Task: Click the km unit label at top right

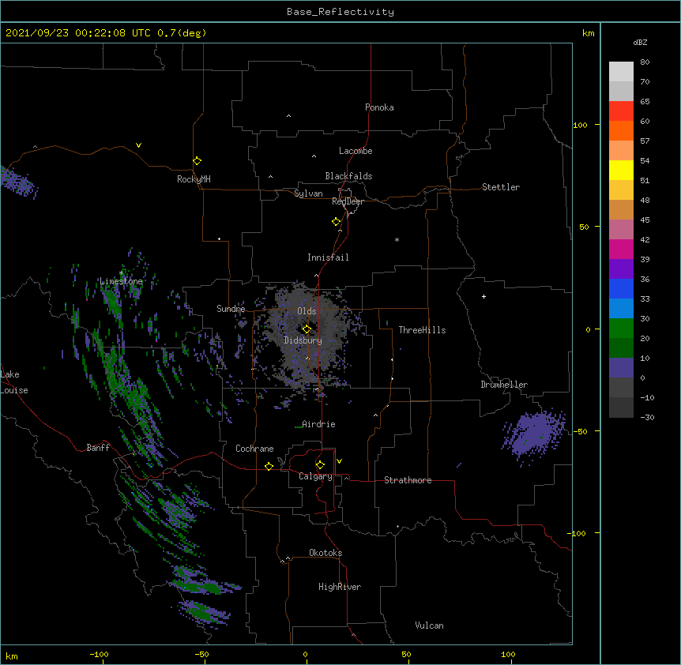Action: pyautogui.click(x=589, y=33)
